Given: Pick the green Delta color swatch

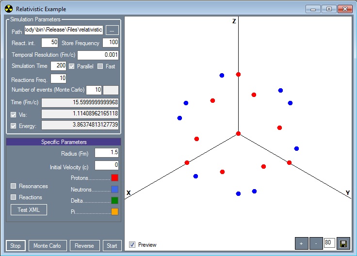Looking at the screenshot, I should click(x=114, y=200).
